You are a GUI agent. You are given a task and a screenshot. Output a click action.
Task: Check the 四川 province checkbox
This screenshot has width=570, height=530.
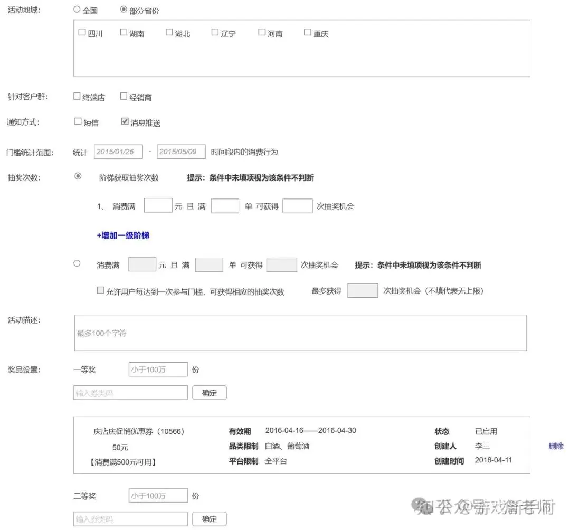click(82, 32)
